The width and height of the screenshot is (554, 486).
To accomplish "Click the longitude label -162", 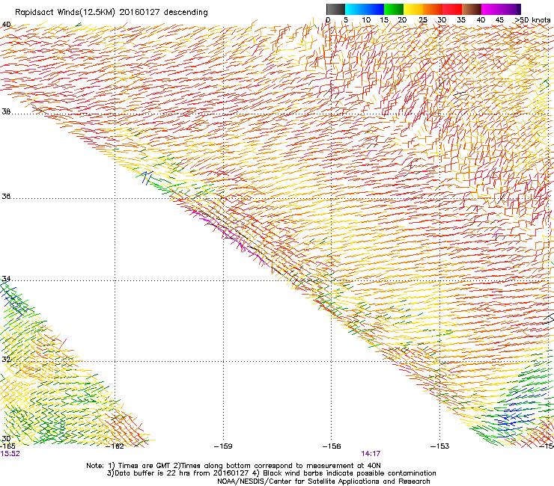I will pos(115,446).
